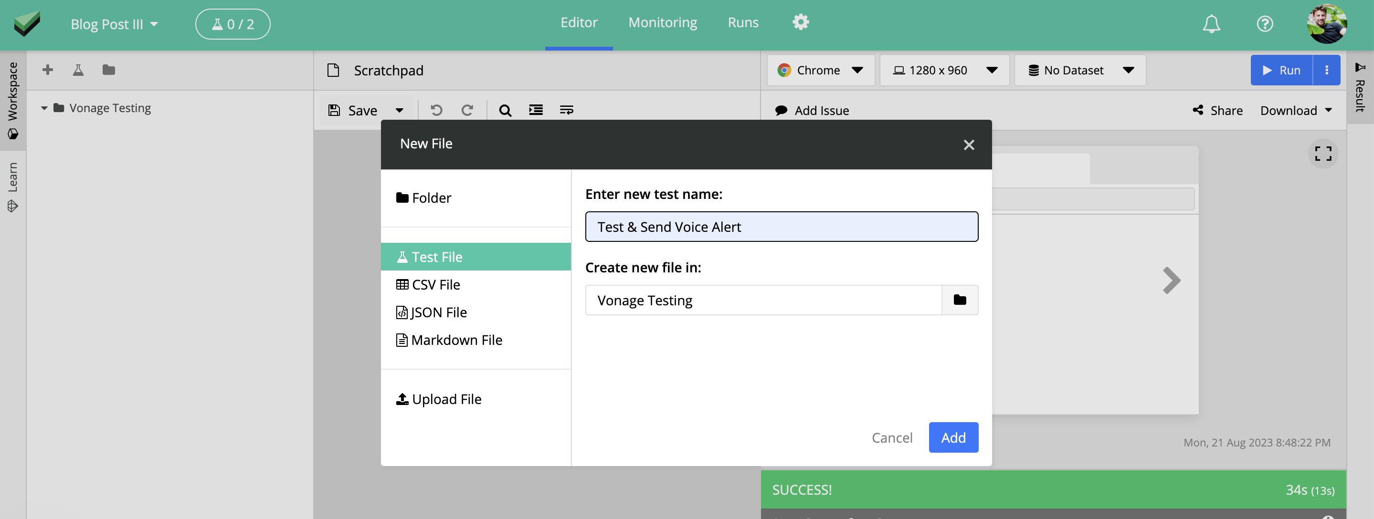This screenshot has height=519, width=1374.
Task: Select Markdown File type
Action: pos(476,340)
